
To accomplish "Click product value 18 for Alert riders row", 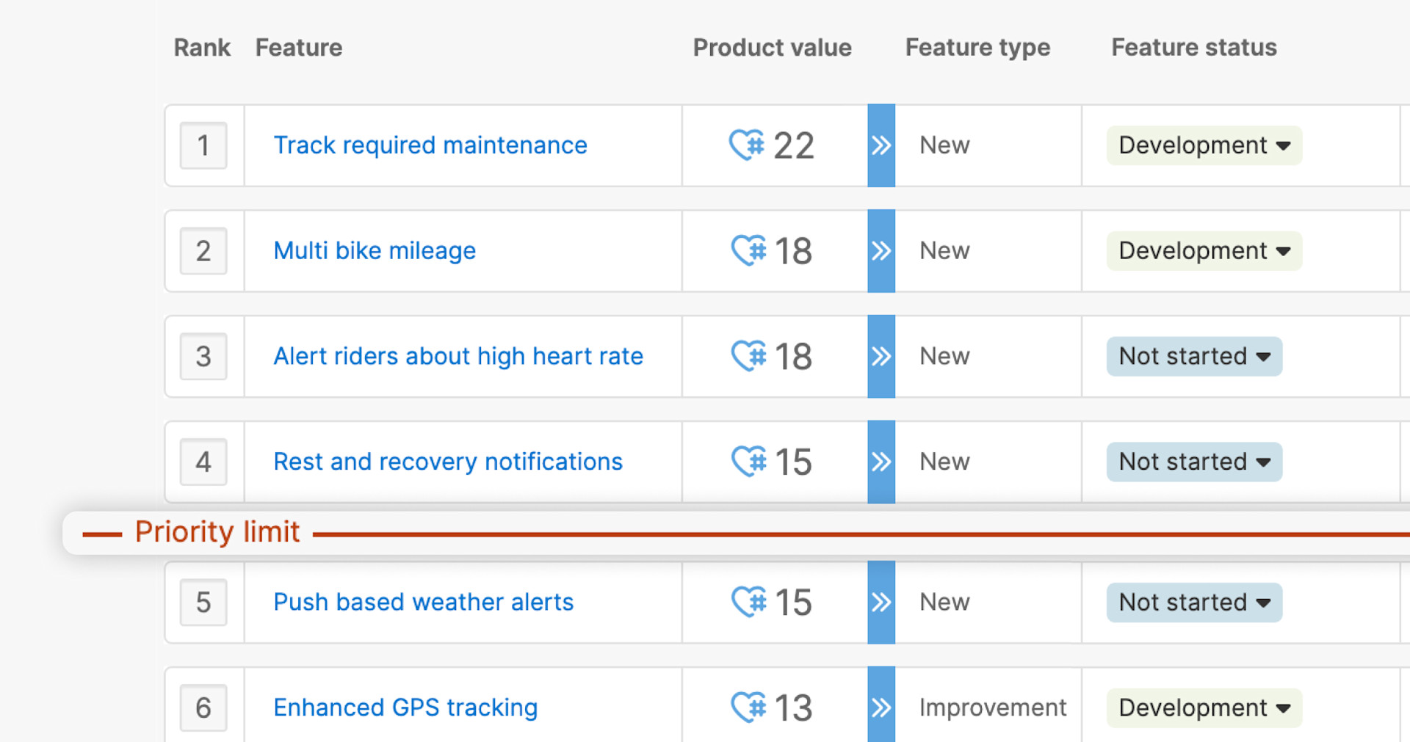I will (x=794, y=357).
